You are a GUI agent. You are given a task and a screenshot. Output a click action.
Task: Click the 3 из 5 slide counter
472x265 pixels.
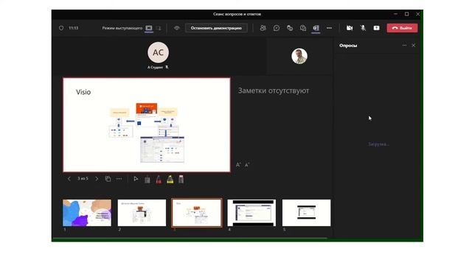(83, 178)
